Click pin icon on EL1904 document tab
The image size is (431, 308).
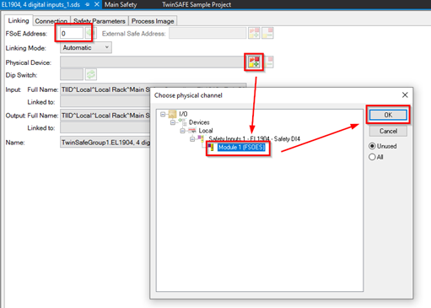[88, 5]
